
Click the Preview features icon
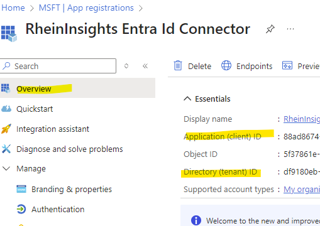pyautogui.click(x=287, y=65)
